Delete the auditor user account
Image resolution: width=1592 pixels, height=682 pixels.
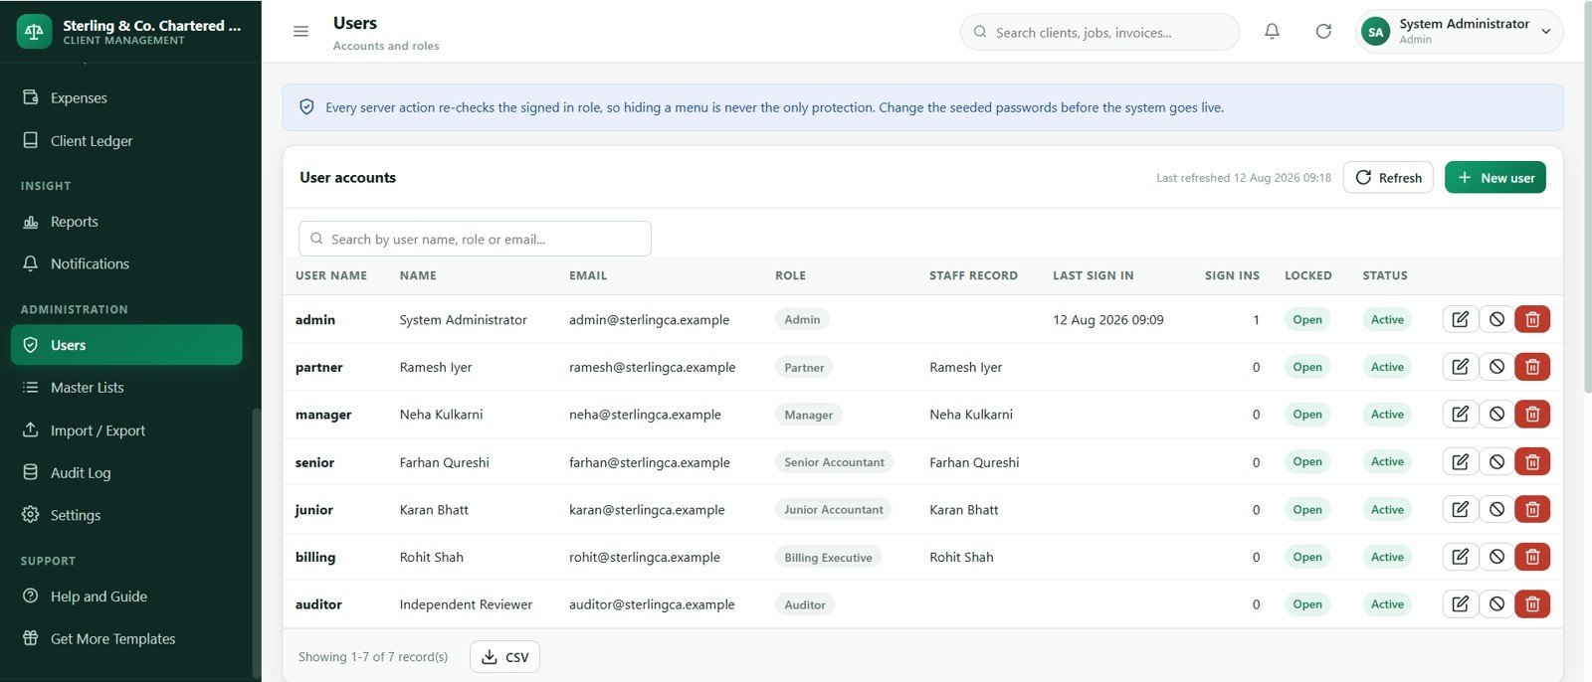coord(1532,604)
